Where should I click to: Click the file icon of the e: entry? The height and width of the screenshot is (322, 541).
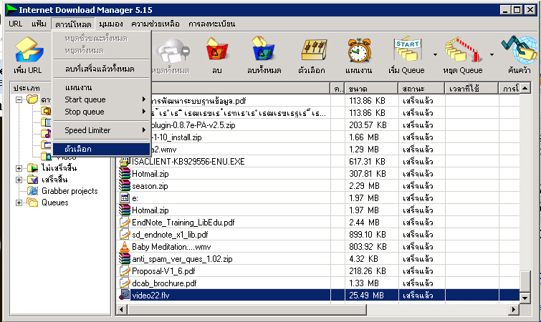(124, 197)
